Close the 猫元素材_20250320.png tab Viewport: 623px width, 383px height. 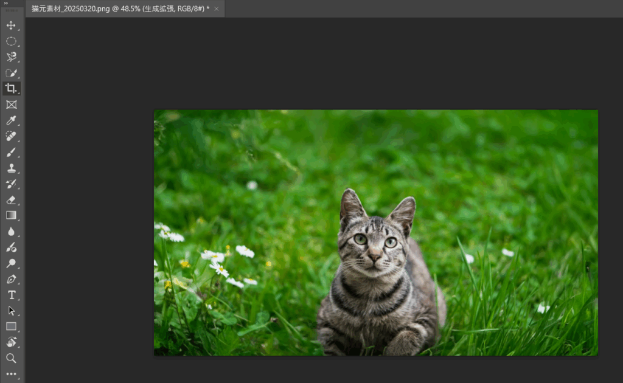click(x=217, y=9)
